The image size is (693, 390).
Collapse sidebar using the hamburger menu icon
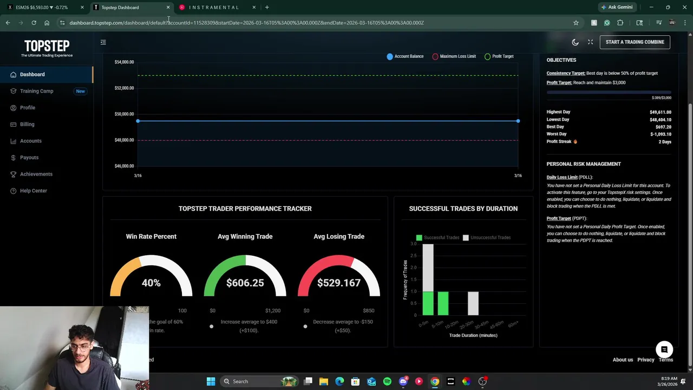[103, 42]
